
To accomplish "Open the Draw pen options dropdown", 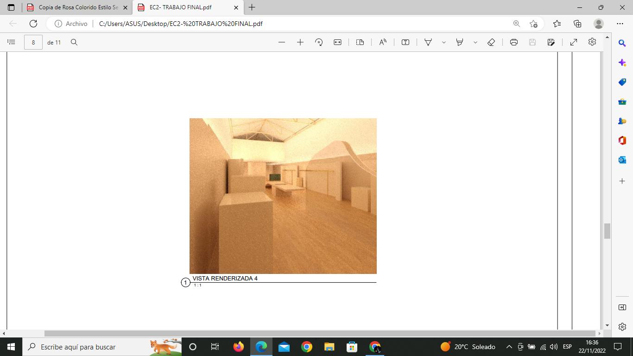I will pyautogui.click(x=444, y=42).
